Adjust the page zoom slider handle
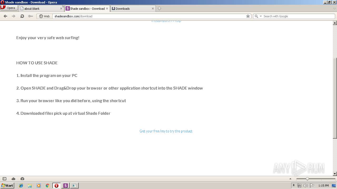337x189 pixels. click(307, 179)
